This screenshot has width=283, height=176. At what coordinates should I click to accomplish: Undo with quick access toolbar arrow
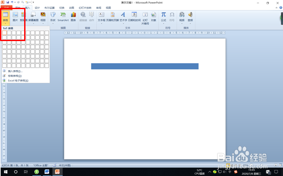[12, 2]
